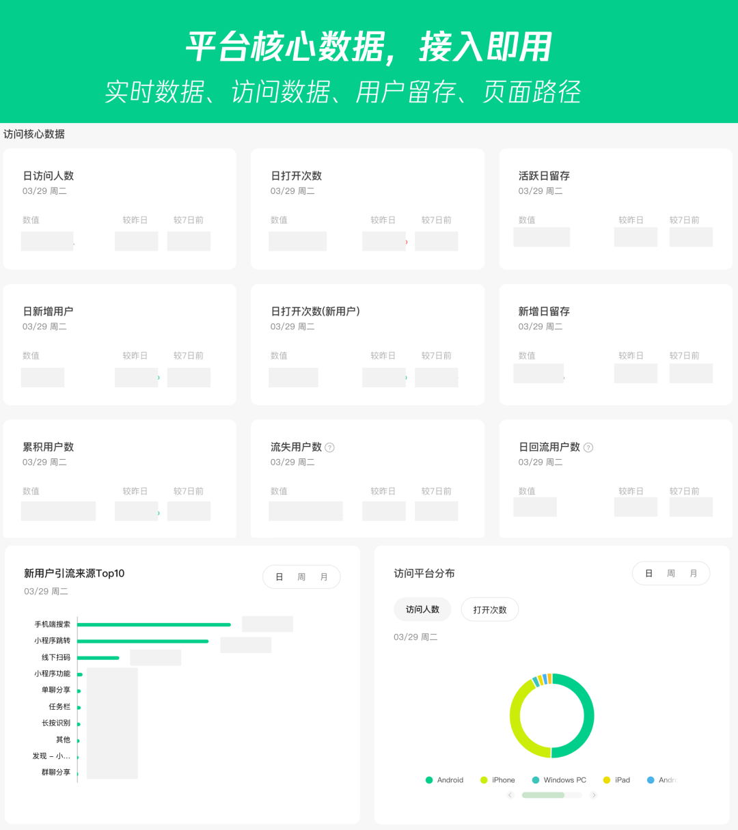
Task: Click the help icon beside 日回流用户数
Action: point(588,447)
